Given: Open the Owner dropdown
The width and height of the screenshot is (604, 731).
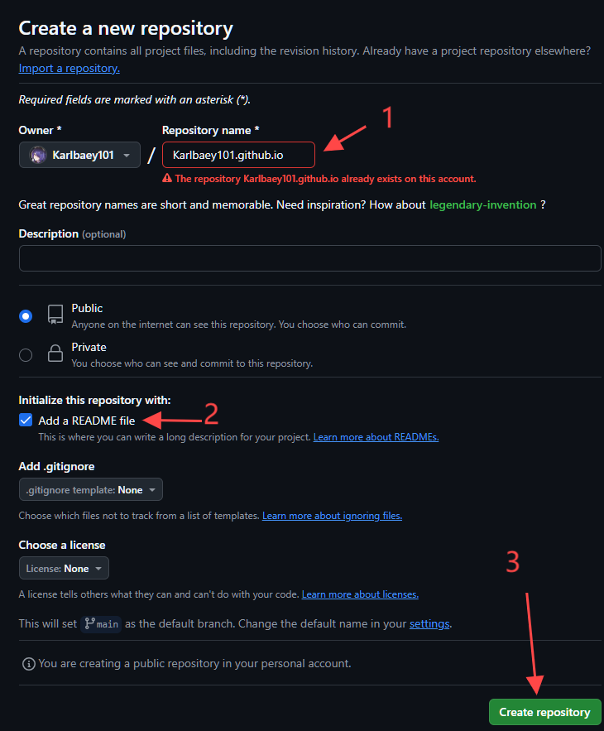Looking at the screenshot, I should click(79, 155).
